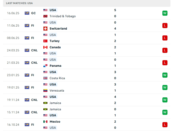Open the Canada team link
The image size is (173, 131).
tap(55, 47)
